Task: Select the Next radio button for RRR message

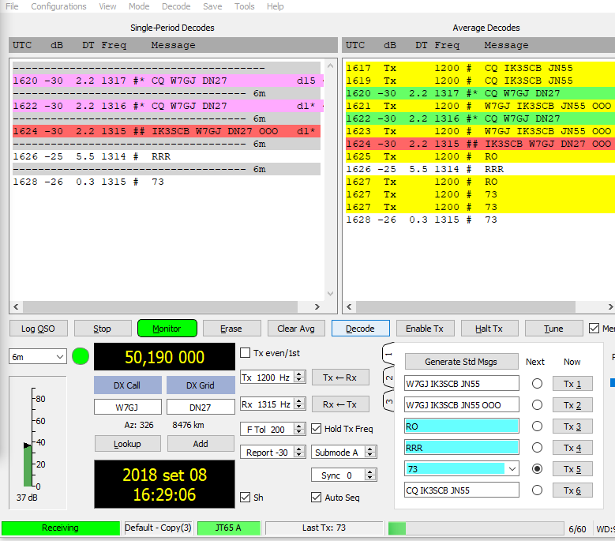Action: 537,447
